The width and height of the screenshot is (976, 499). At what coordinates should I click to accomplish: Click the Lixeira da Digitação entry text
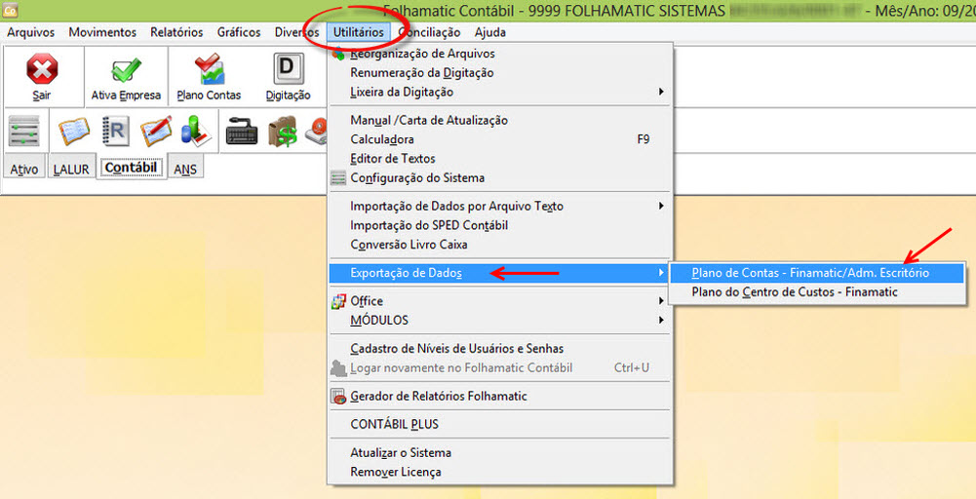pos(402,92)
